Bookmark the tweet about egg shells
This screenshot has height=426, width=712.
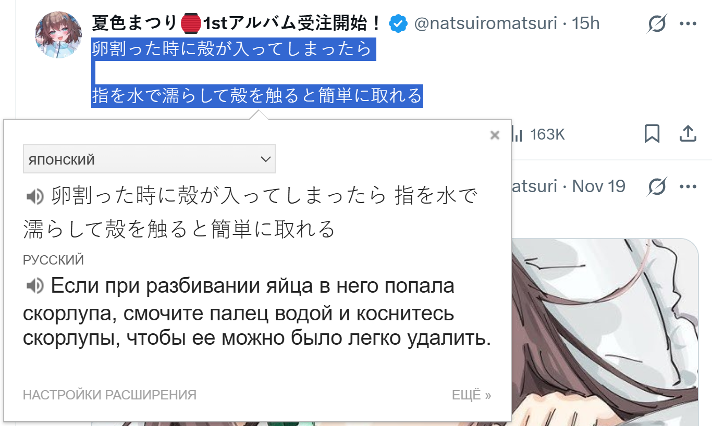652,134
